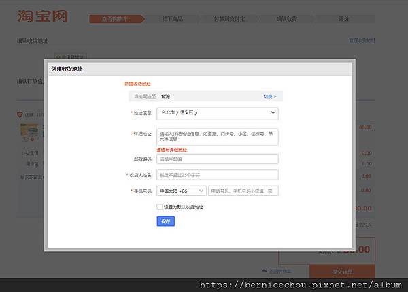This screenshot has width=408, height=292.
Task: Click the 切换 switch destination link
Action: [270, 97]
